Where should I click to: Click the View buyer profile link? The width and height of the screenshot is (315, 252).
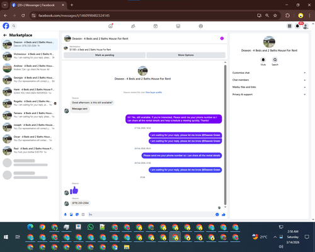[x=154, y=92]
